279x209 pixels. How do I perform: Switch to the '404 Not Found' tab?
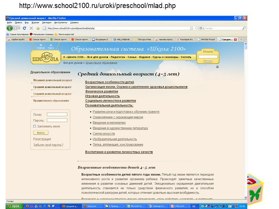click(x=207, y=39)
